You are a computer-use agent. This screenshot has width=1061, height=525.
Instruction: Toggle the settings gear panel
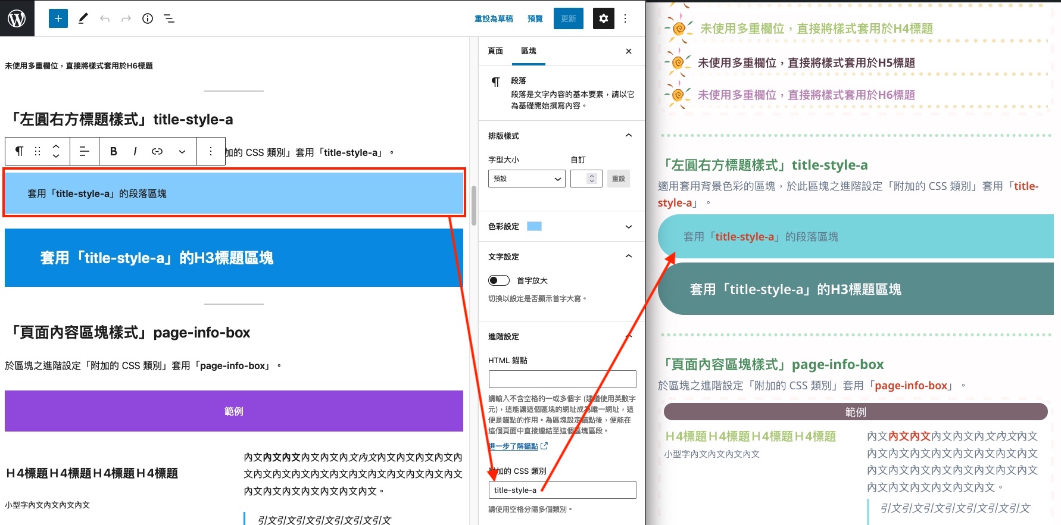point(604,18)
